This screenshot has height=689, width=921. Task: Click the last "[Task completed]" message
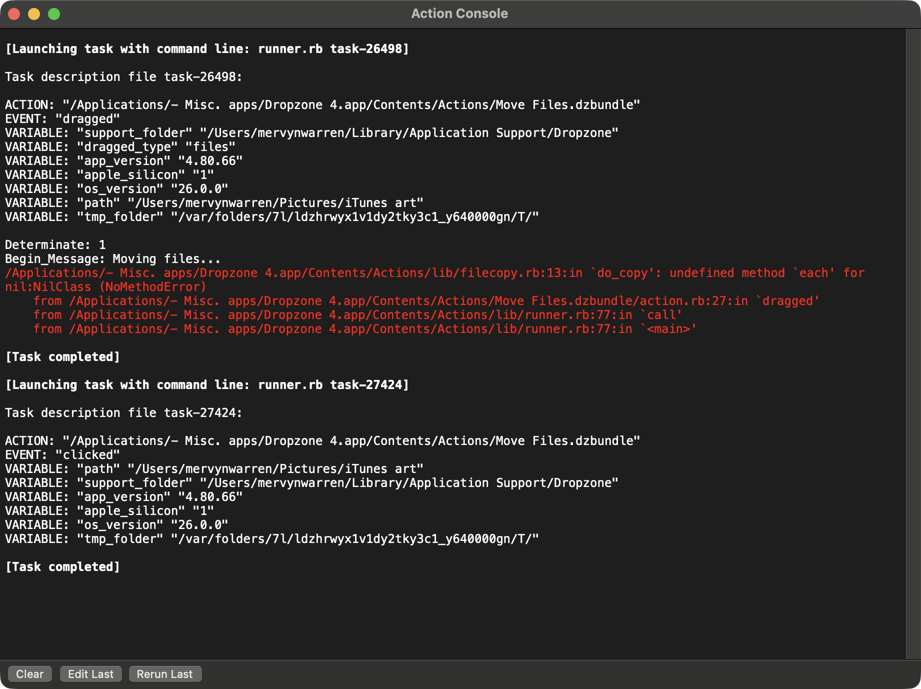tap(62, 567)
